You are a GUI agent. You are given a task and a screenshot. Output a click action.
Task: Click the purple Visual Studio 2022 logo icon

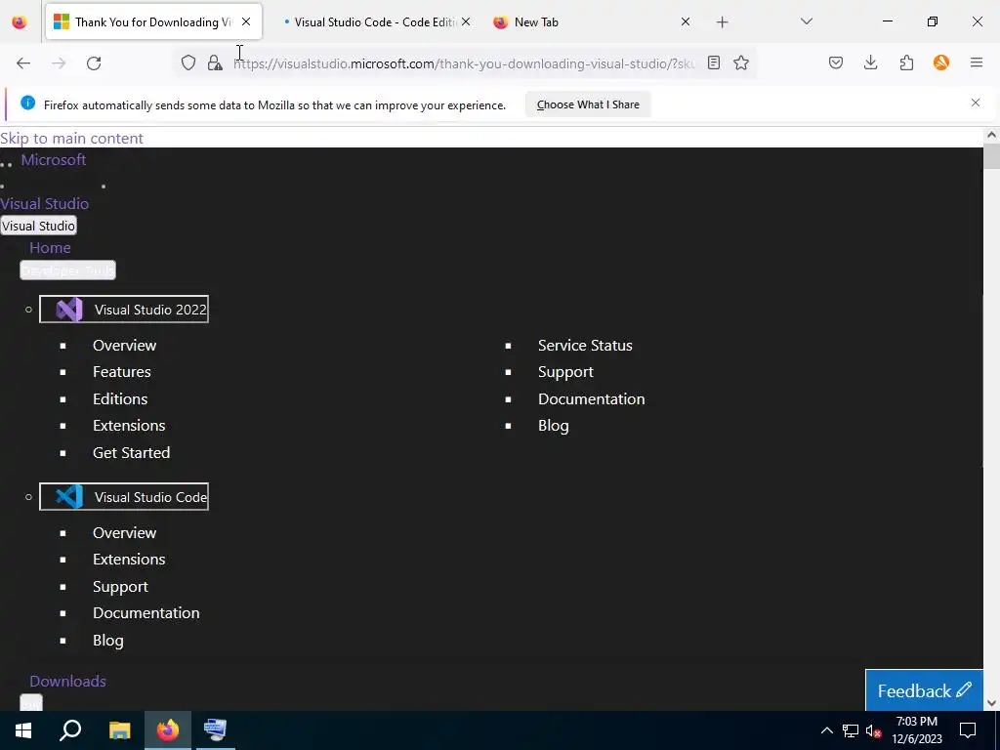point(69,310)
